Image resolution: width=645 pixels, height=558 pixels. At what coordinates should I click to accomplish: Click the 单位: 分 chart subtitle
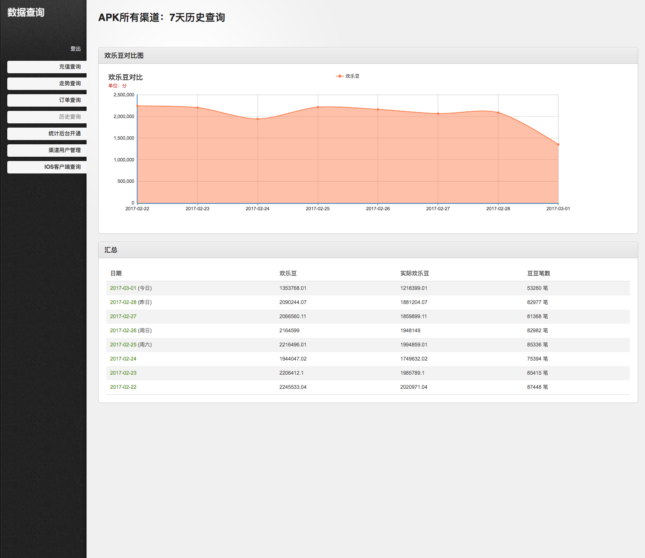(117, 86)
